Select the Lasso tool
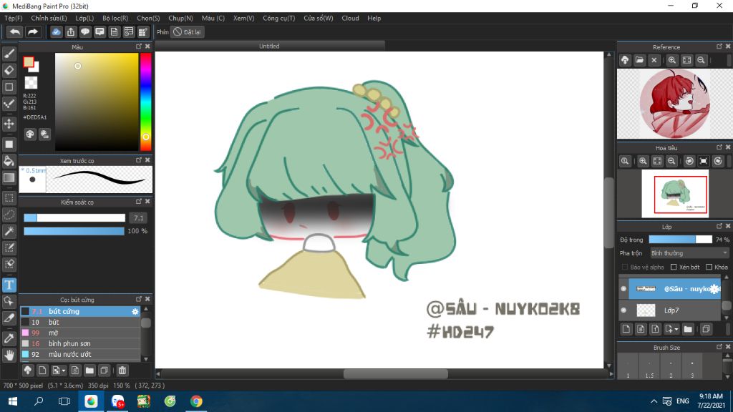 click(9, 215)
